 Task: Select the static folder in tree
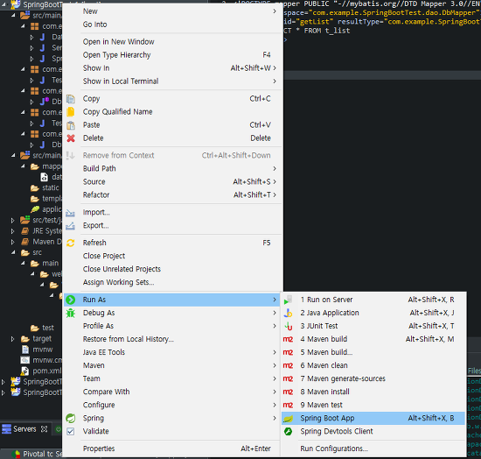[x=51, y=187]
